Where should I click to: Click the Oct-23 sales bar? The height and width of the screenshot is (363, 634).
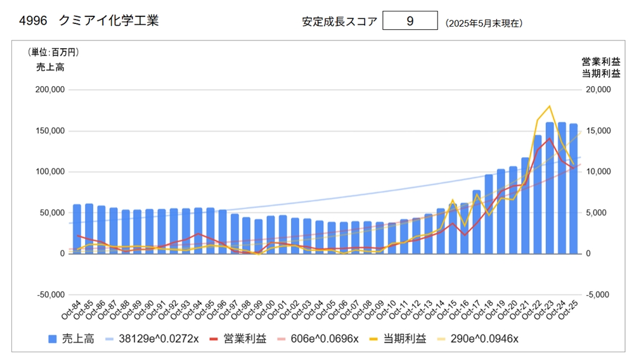550,188
